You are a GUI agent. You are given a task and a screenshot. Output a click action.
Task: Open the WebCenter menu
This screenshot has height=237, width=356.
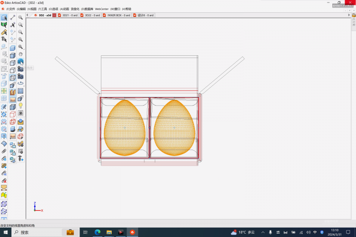(101, 9)
